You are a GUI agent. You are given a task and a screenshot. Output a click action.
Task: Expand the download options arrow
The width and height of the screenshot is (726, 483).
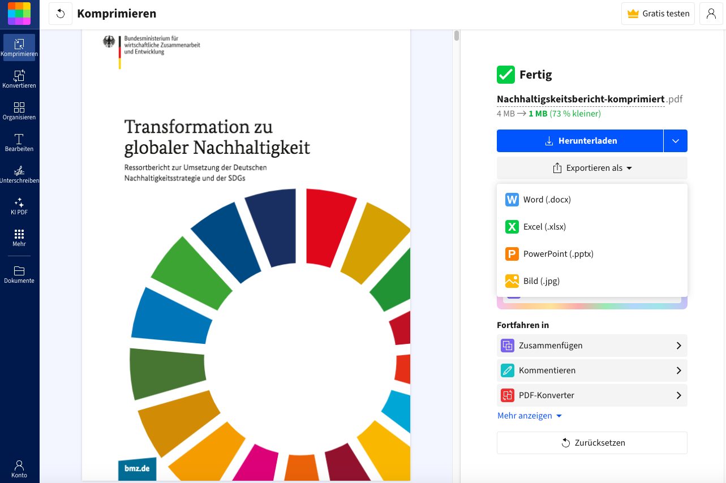676,141
